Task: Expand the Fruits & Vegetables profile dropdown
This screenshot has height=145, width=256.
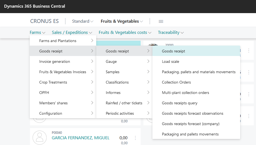Action: click(x=122, y=21)
